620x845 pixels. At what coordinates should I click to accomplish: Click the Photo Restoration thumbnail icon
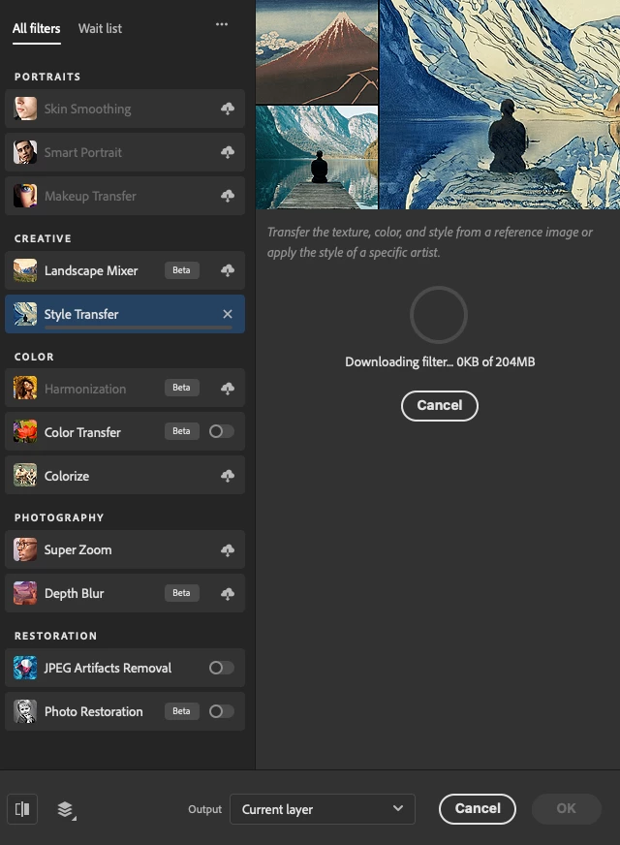[x=25, y=711]
